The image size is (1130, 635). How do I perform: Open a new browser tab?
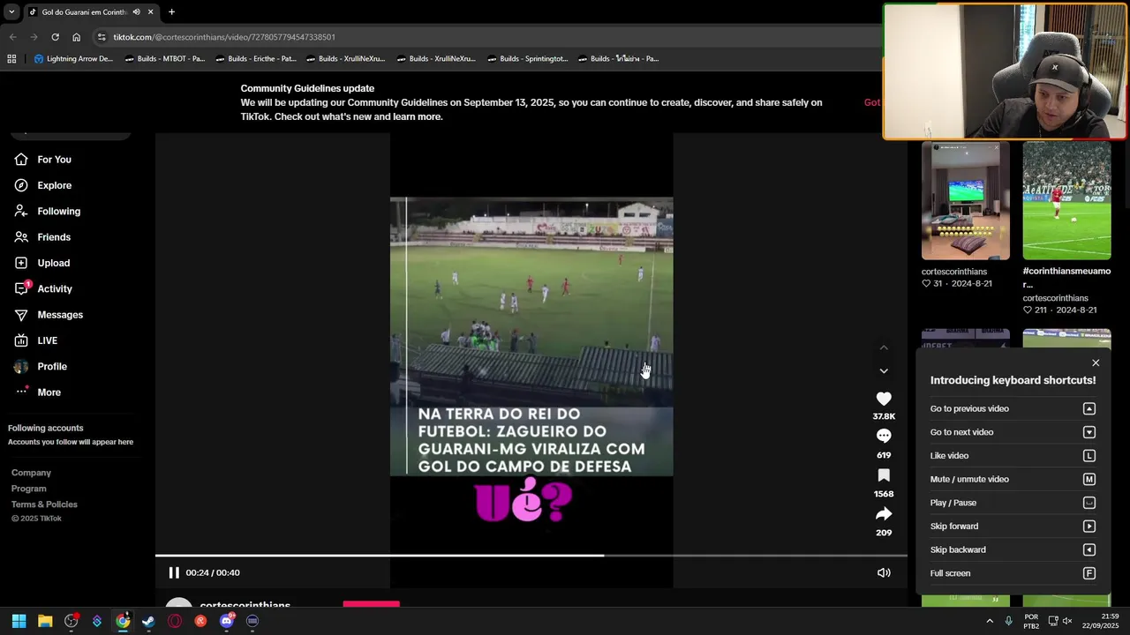pyautogui.click(x=171, y=11)
